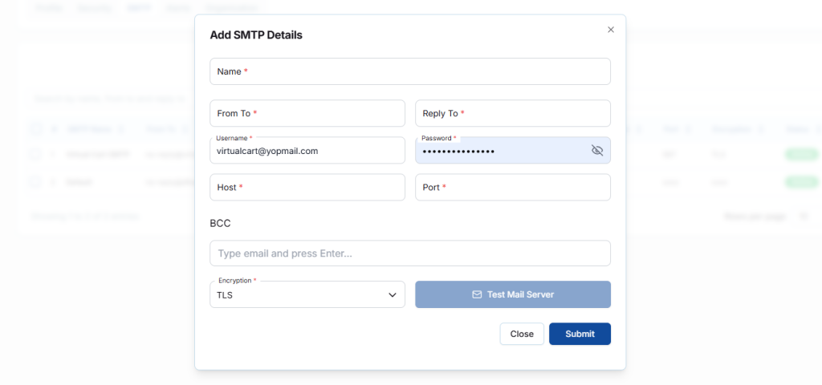822x385 pixels.
Task: Focus the From To field
Action: point(307,113)
